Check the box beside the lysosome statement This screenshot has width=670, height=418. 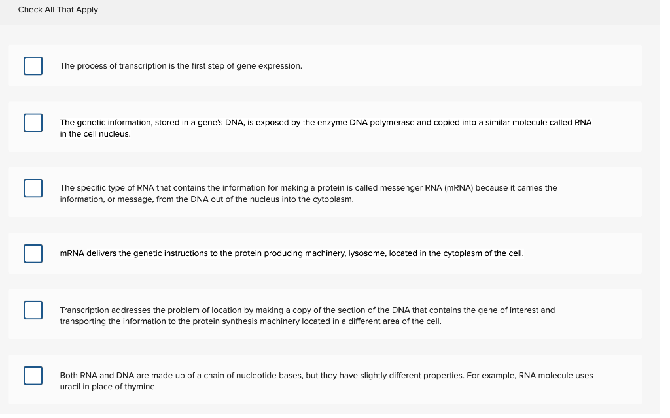point(33,253)
